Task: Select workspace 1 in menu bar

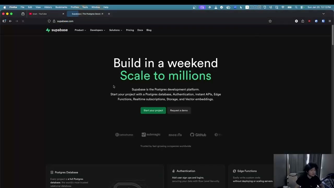Action: point(247,7)
